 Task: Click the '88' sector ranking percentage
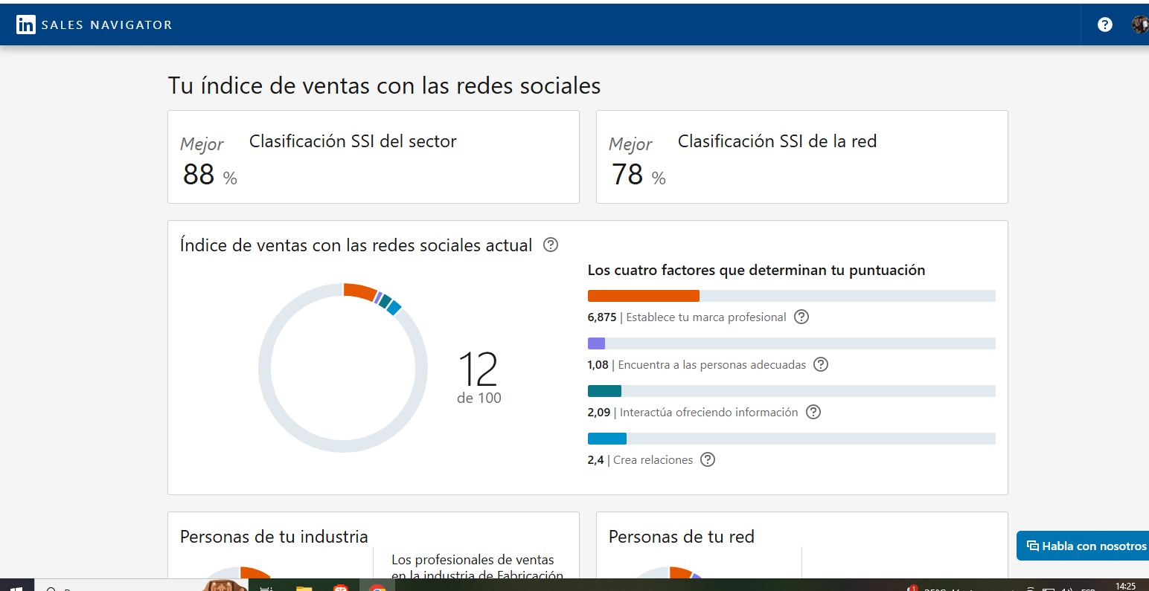[199, 175]
